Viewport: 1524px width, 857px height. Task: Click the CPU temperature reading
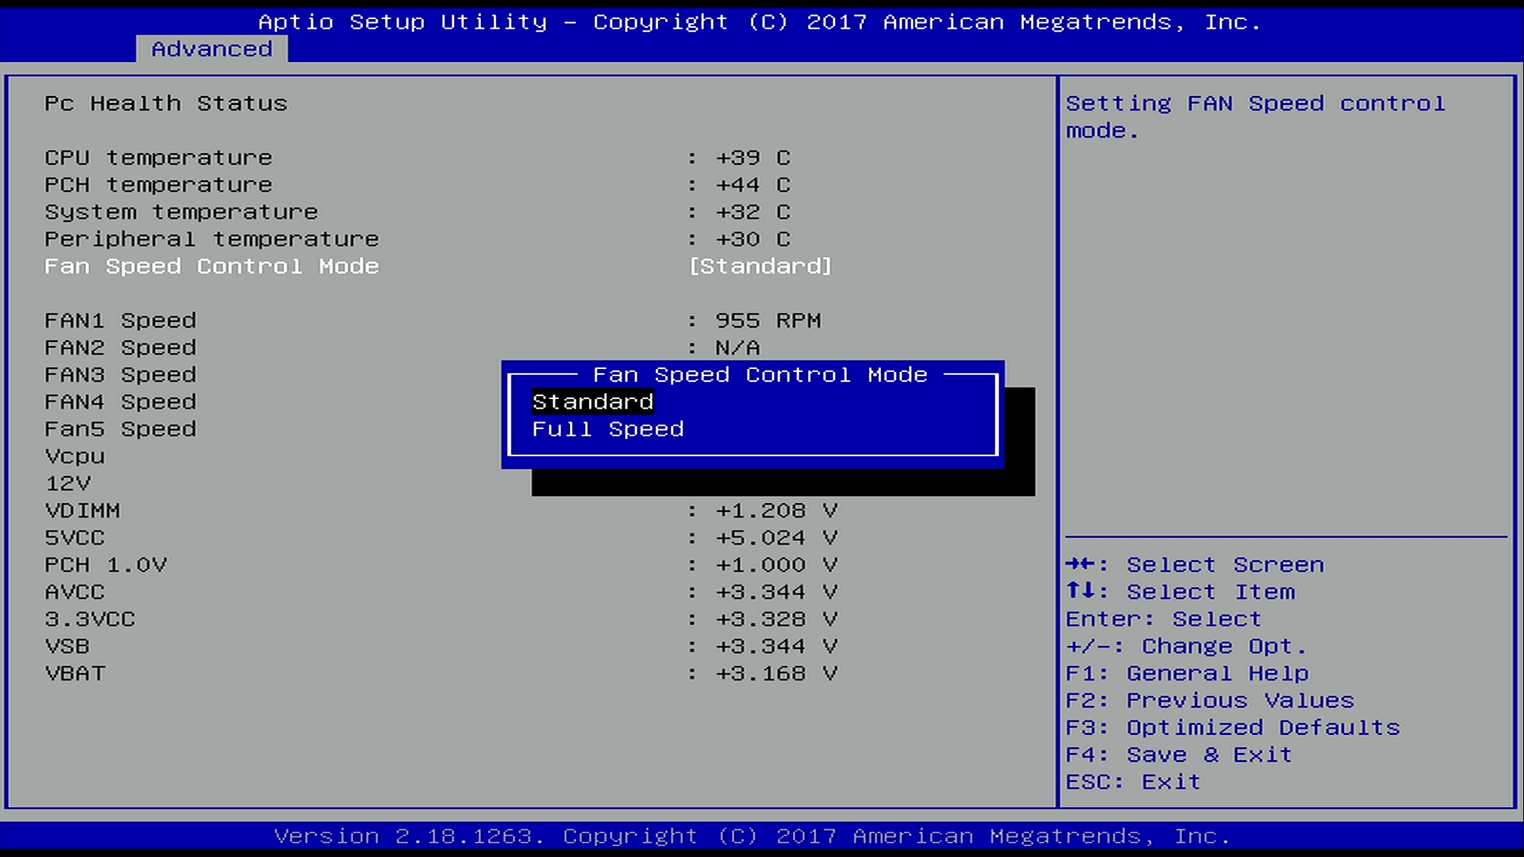[x=752, y=158]
